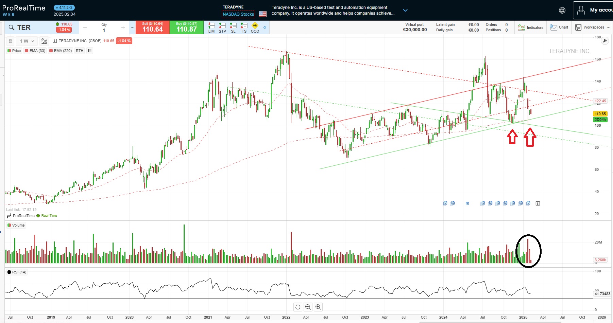Toggle the RTH trading hours button
613x323 pixels.
(x=80, y=51)
